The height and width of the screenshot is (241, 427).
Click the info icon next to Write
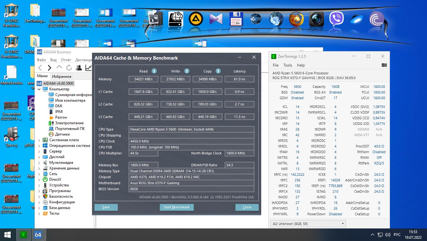(187, 71)
